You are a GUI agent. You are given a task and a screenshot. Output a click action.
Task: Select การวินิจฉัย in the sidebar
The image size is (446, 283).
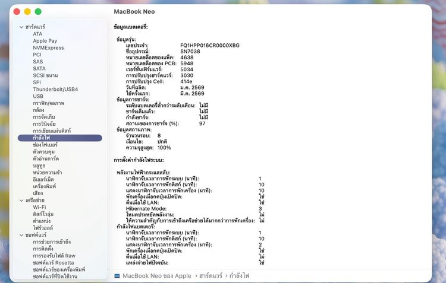click(x=44, y=124)
